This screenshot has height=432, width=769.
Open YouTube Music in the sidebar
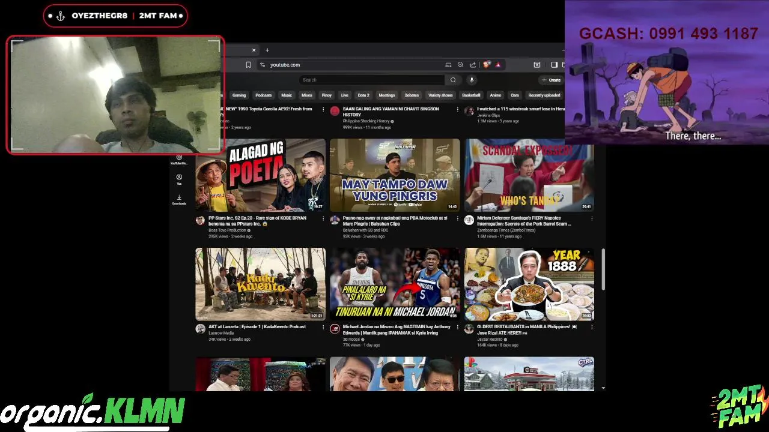[x=179, y=160]
